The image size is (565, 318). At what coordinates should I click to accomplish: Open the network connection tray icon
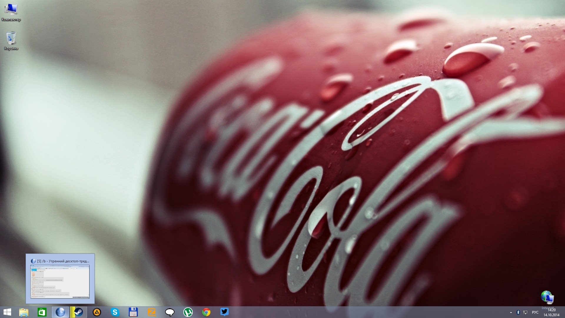click(525, 312)
